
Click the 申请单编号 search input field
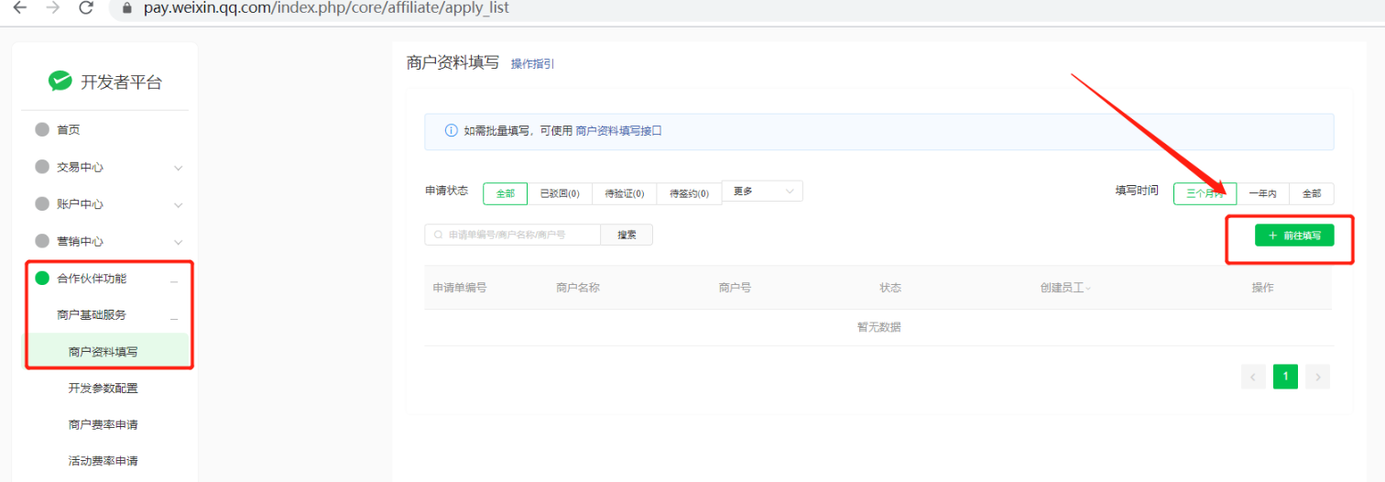click(518, 236)
